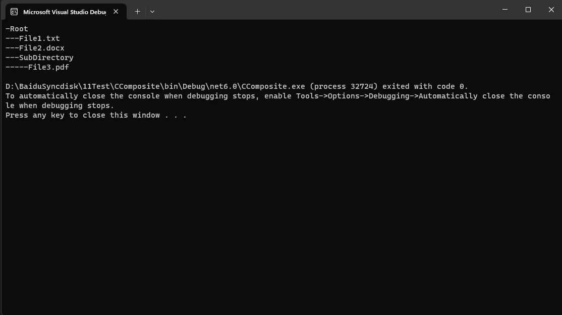Click the -Root output line
The width and height of the screenshot is (562, 315).
(17, 29)
